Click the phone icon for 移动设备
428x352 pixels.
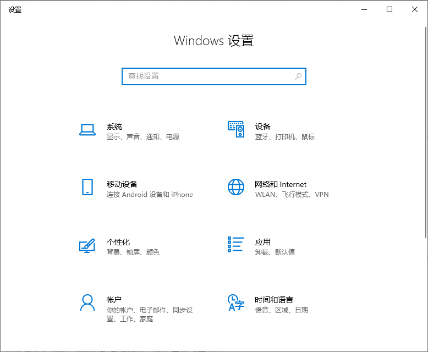pos(87,187)
